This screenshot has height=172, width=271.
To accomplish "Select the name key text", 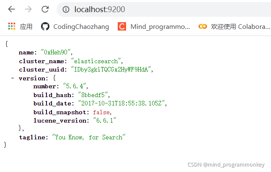I will (26, 52).
